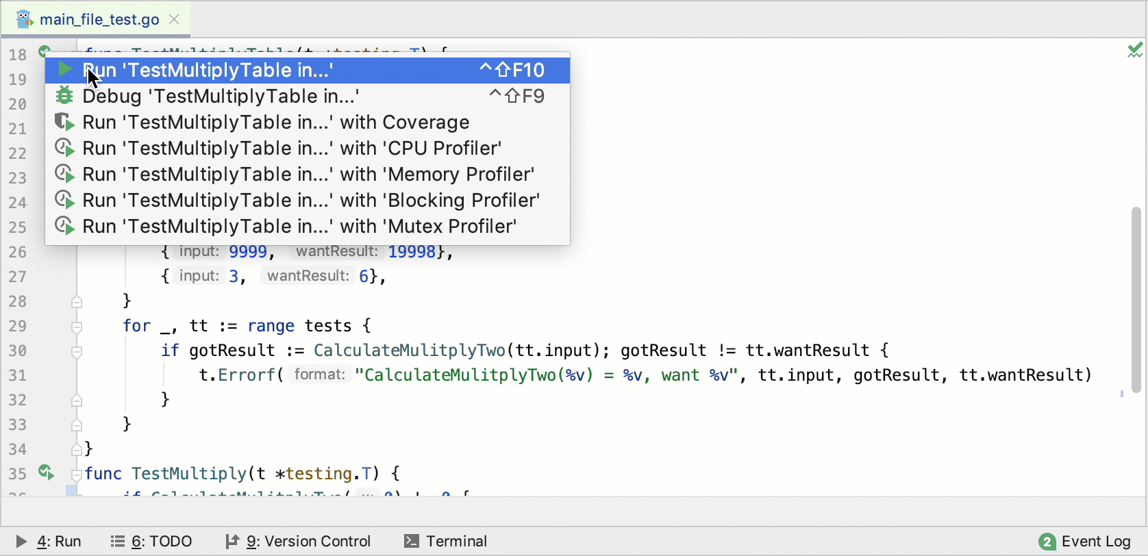Screen dimensions: 1148x556
Task: Click the Go gopher file icon in tab
Action: click(x=24, y=19)
